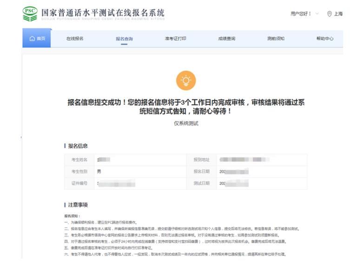Screen dimensions: 358x274
Task: Open the 准考证打印 tab
Action: [x=175, y=39]
